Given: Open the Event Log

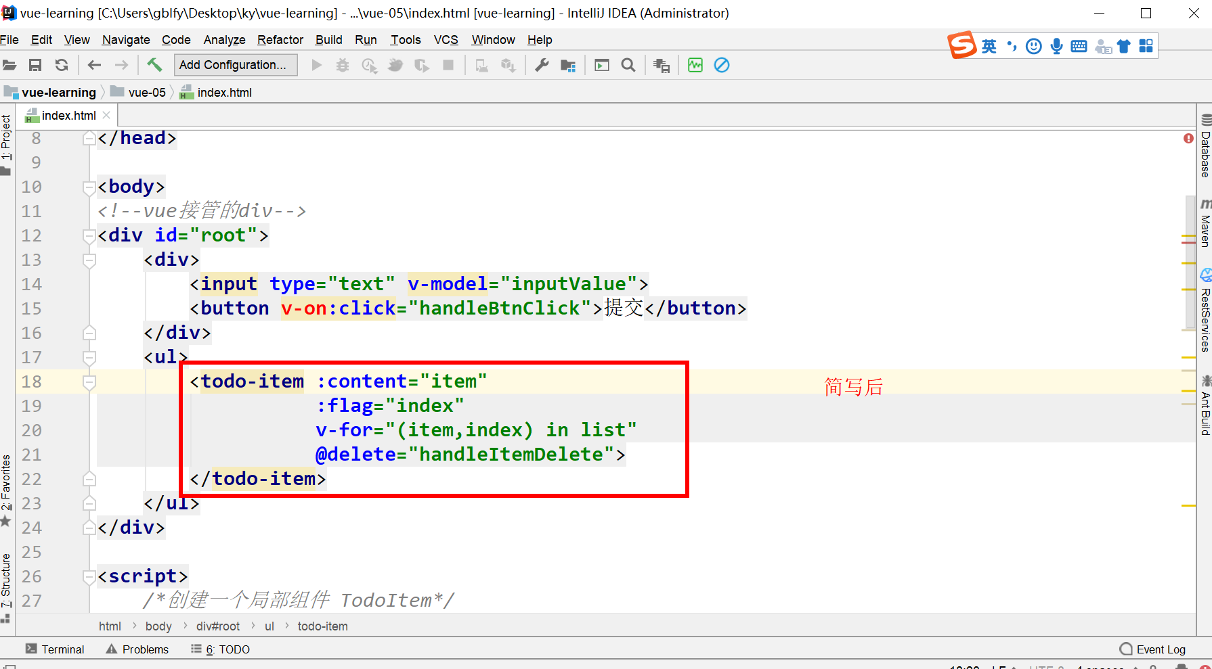Looking at the screenshot, I should (x=1153, y=649).
